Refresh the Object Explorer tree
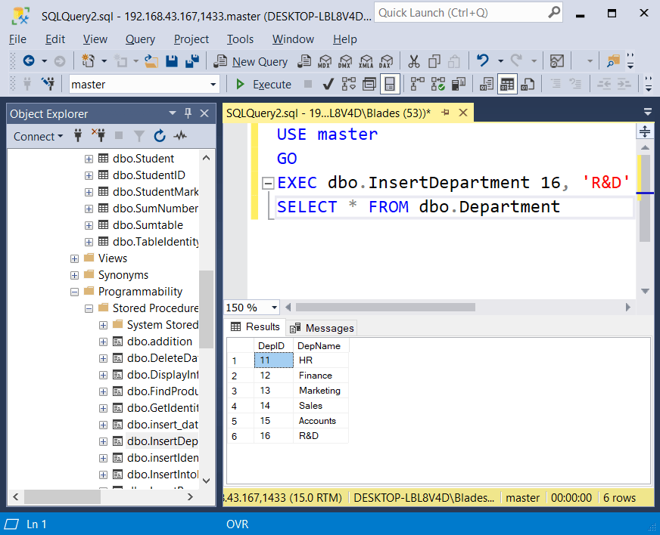This screenshot has height=535, width=660. click(x=158, y=136)
